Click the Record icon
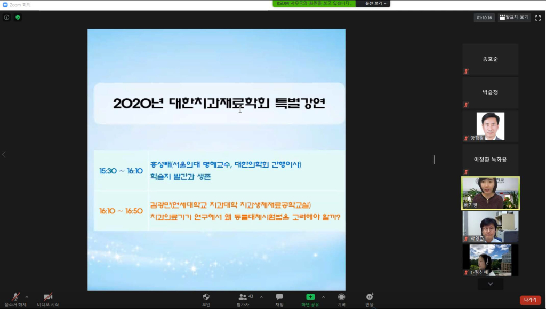 pyautogui.click(x=341, y=297)
